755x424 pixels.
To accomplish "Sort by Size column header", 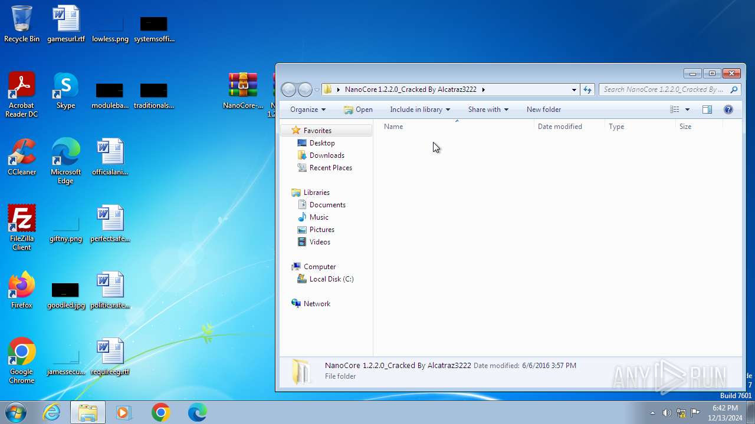I will click(x=699, y=127).
